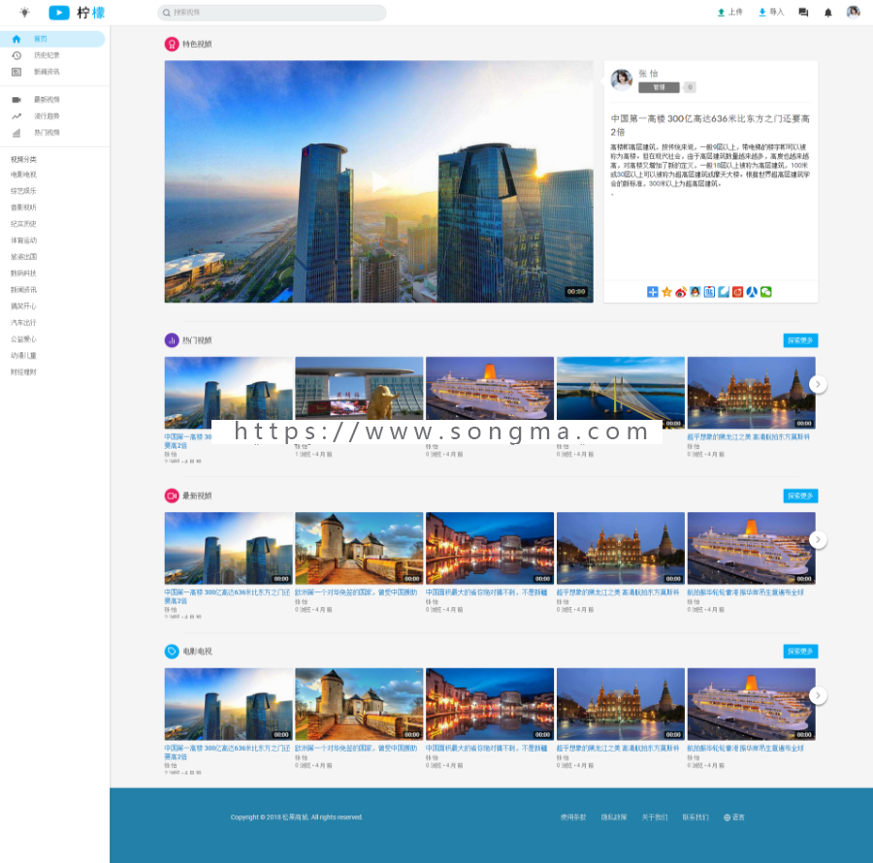Viewport: 873px width, 863px height.
Task: Select 体育运动 category in sidebar
Action: (x=23, y=240)
